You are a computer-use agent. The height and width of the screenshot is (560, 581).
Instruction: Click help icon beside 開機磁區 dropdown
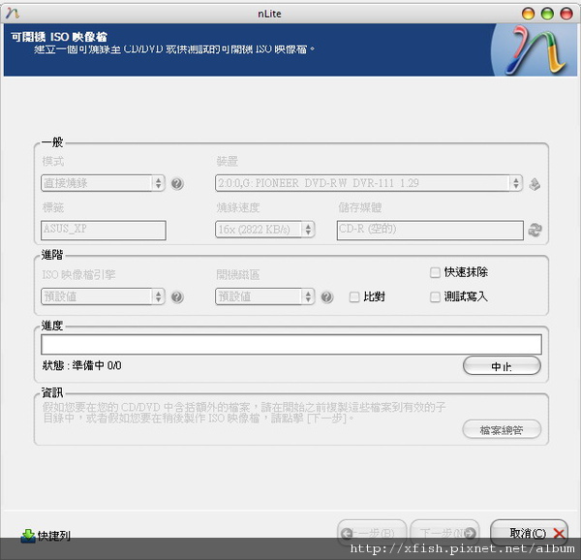point(327,296)
